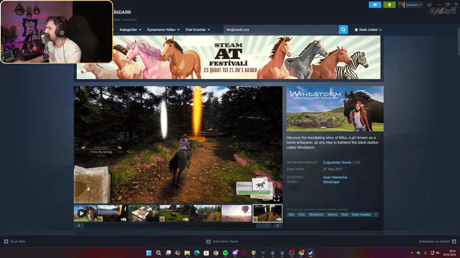Open the Windstorm game header image

tap(335, 109)
